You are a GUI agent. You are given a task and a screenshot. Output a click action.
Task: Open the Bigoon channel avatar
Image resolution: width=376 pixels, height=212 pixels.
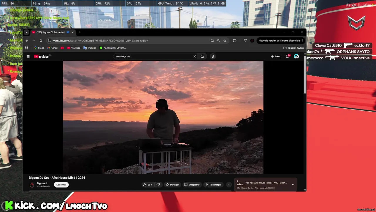coord(32,185)
